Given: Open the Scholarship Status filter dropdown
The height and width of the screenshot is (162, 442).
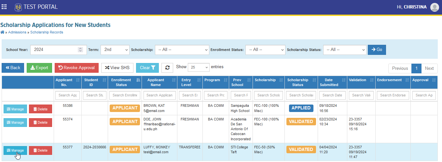Looking at the screenshot, I should pos(345,50).
